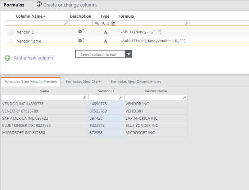Screen dimensions: 249x190
Task: Click the Vendor ID formula text
Action: pyautogui.click(x=141, y=32)
